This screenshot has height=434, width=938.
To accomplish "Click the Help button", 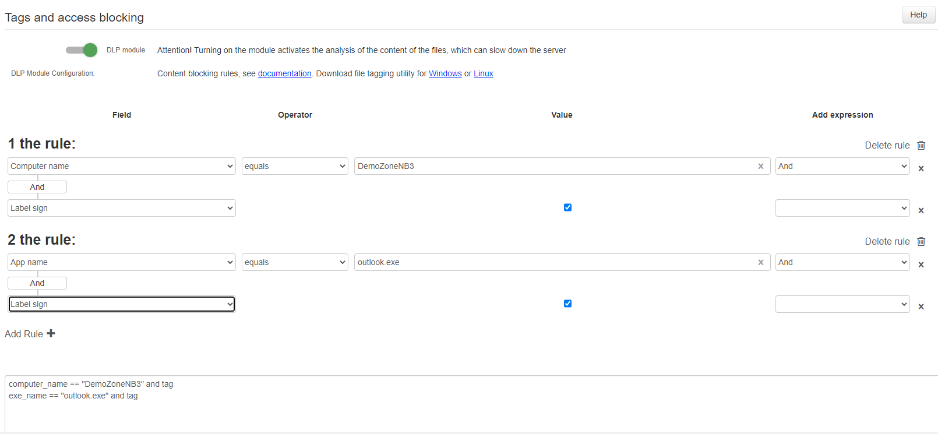I will coord(918,15).
